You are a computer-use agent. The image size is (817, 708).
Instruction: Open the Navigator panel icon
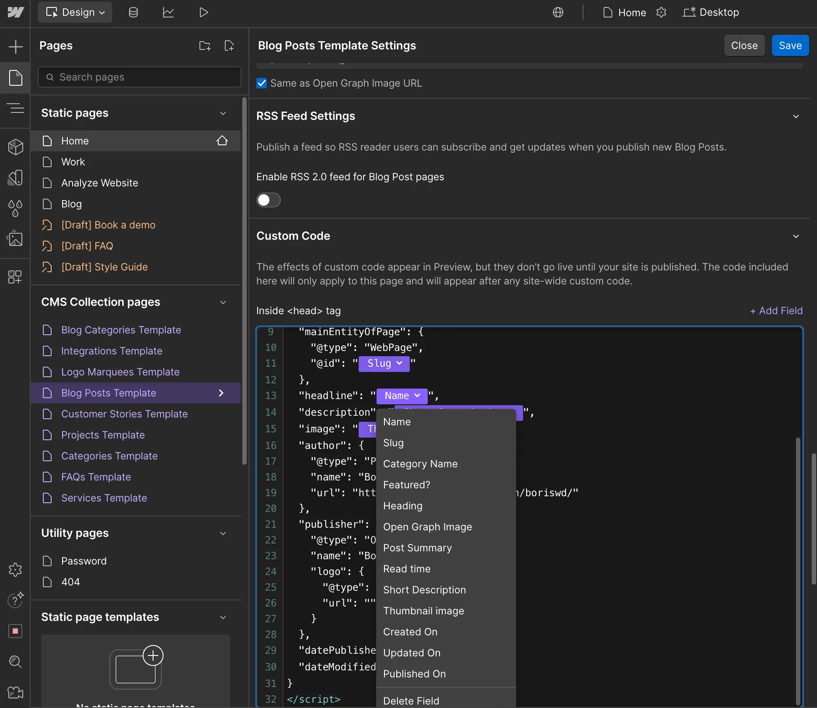coord(15,108)
